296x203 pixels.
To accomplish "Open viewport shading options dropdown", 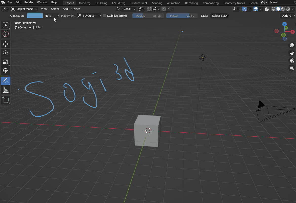I will (293, 9).
